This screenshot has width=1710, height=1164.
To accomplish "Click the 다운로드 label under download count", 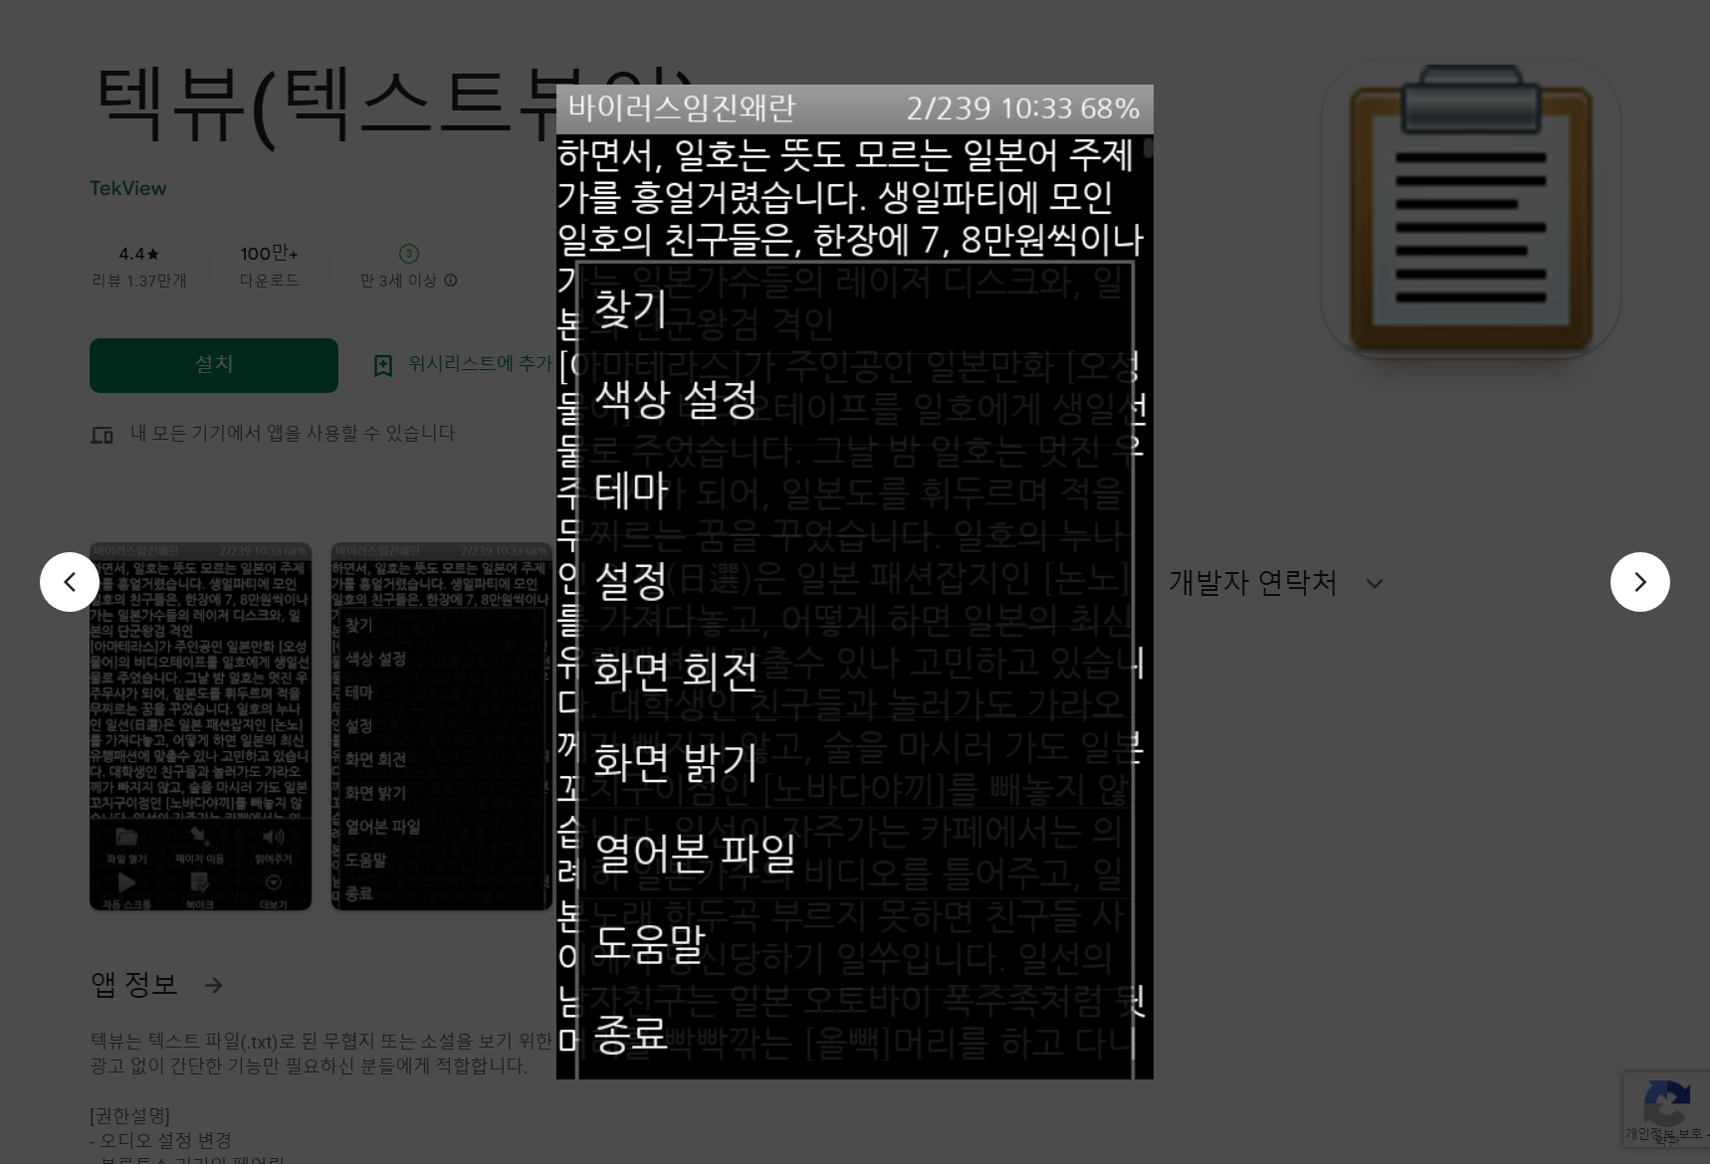I will tap(269, 281).
